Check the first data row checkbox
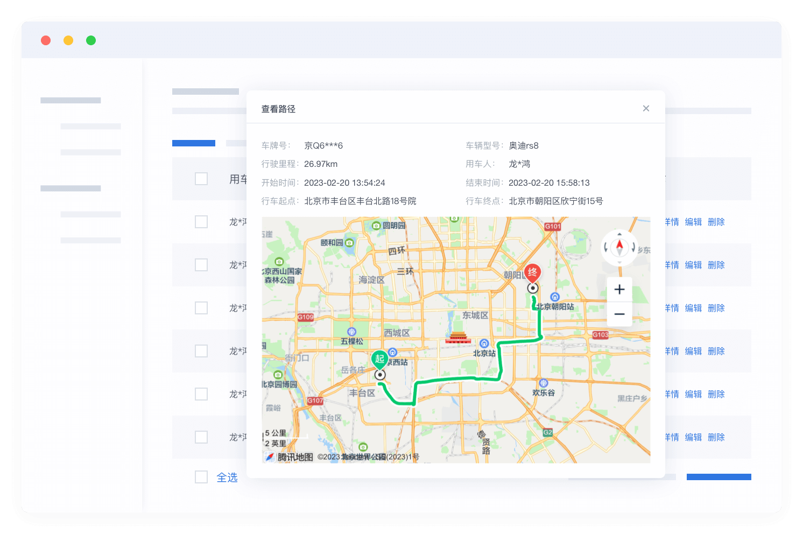 (201, 222)
